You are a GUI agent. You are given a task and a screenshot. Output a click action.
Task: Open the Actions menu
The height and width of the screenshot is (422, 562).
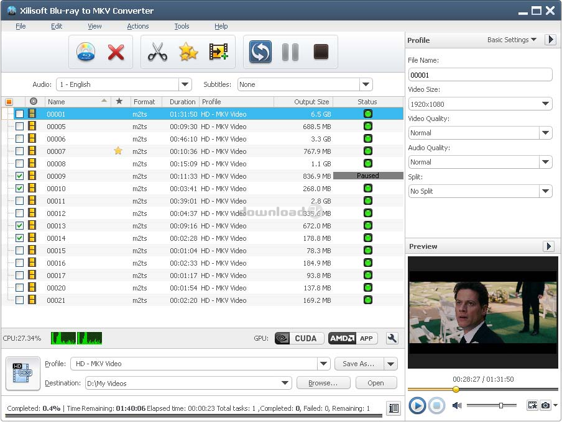(x=137, y=26)
